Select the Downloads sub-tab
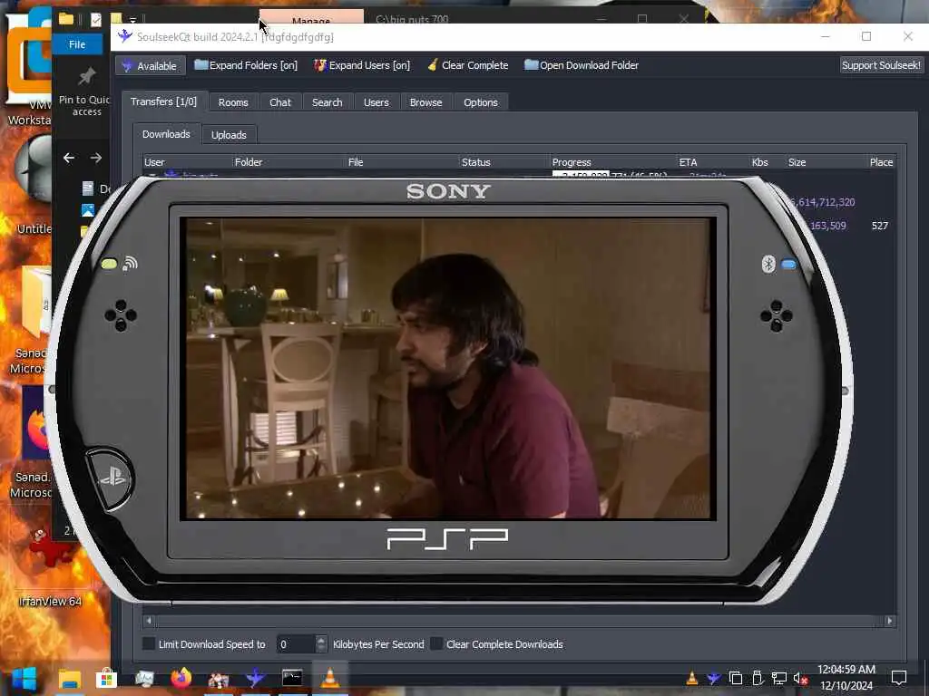Viewport: 929px width, 696px height. (x=167, y=134)
